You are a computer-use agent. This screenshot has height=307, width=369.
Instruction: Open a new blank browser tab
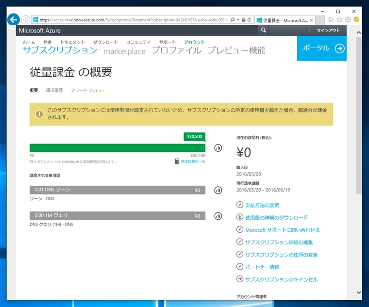[319, 20]
